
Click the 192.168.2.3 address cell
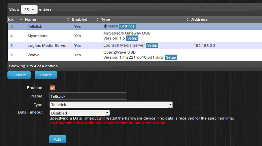tap(204, 46)
